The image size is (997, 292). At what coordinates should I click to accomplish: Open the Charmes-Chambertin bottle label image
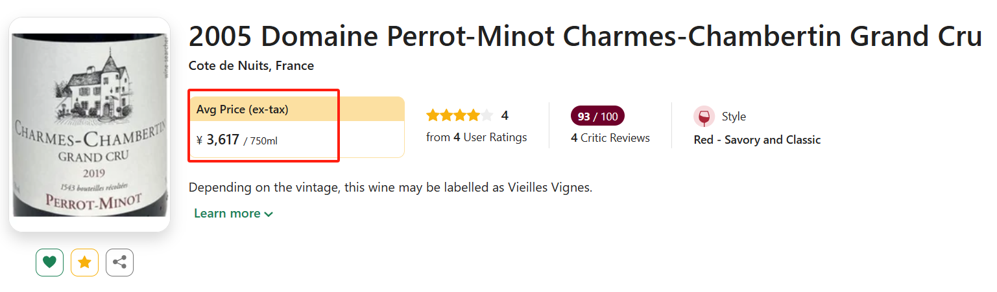coord(90,124)
